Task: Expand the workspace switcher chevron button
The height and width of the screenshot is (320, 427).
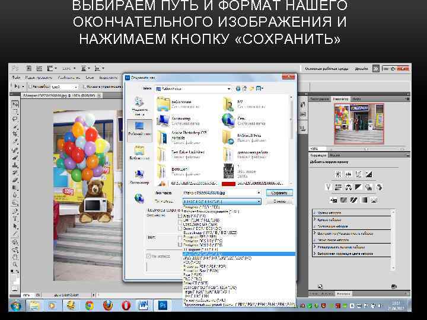Action: 376,69
